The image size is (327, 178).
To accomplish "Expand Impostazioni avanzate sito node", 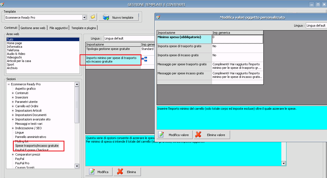I will [x=13, y=119].
